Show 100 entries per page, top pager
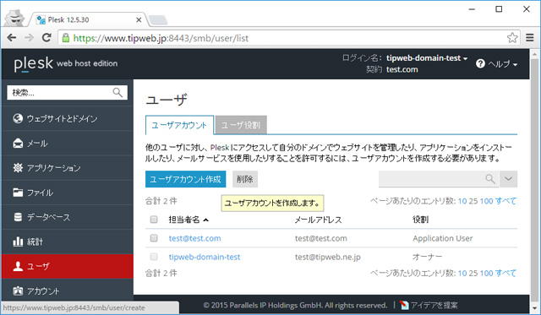Screen dimensions: 541x315 pyautogui.click(x=487, y=201)
